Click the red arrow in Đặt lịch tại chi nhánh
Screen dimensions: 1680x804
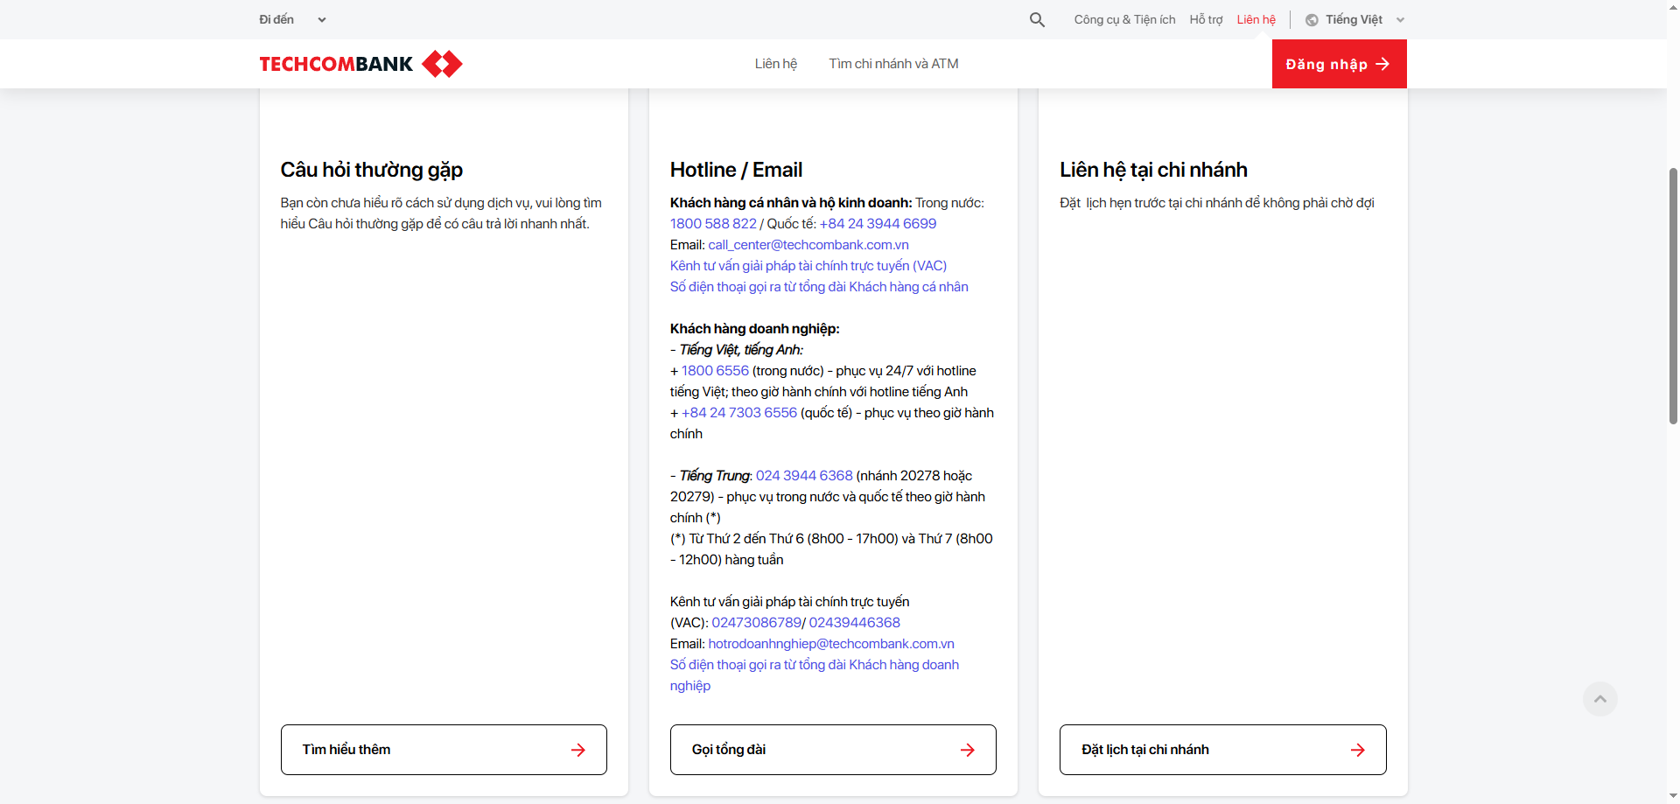click(1357, 750)
